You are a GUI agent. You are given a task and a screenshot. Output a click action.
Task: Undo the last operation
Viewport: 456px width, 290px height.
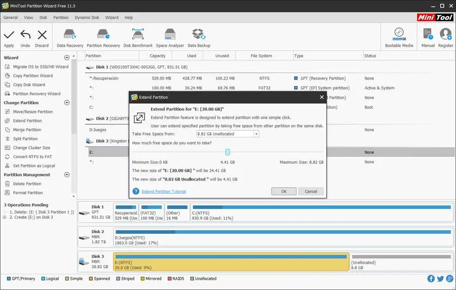click(x=25, y=39)
